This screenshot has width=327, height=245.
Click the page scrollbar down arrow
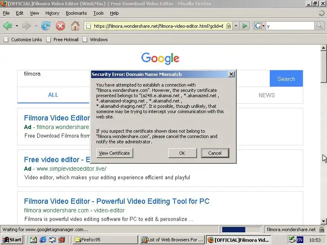pyautogui.click(x=323, y=221)
